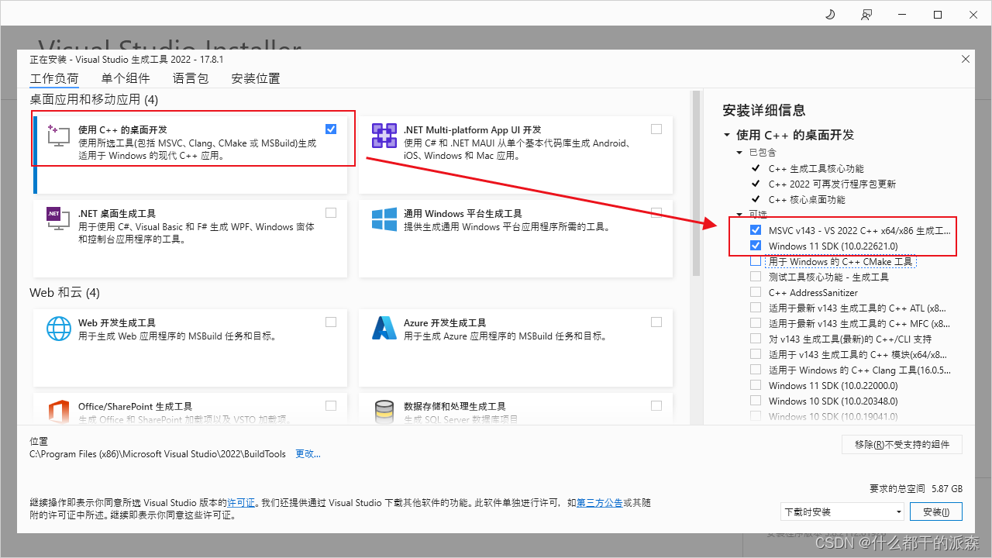
Task: Click the .NET 桌面生成工具 icon
Action: coord(59,219)
